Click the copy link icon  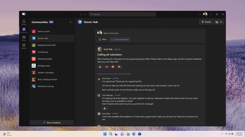(x=221, y=22)
